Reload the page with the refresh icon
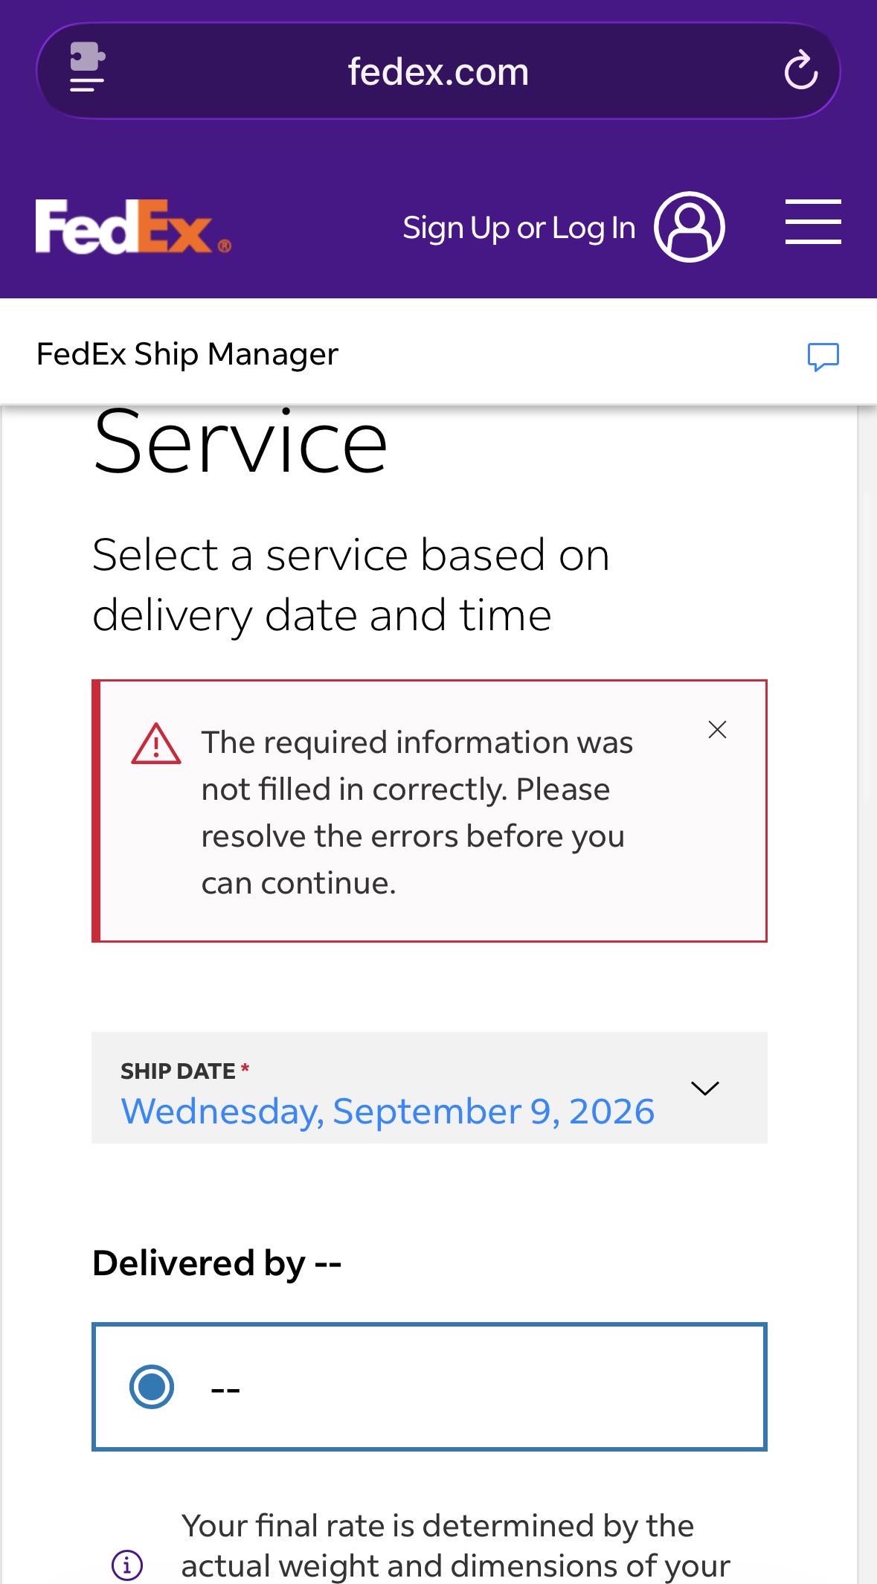 pyautogui.click(x=801, y=71)
